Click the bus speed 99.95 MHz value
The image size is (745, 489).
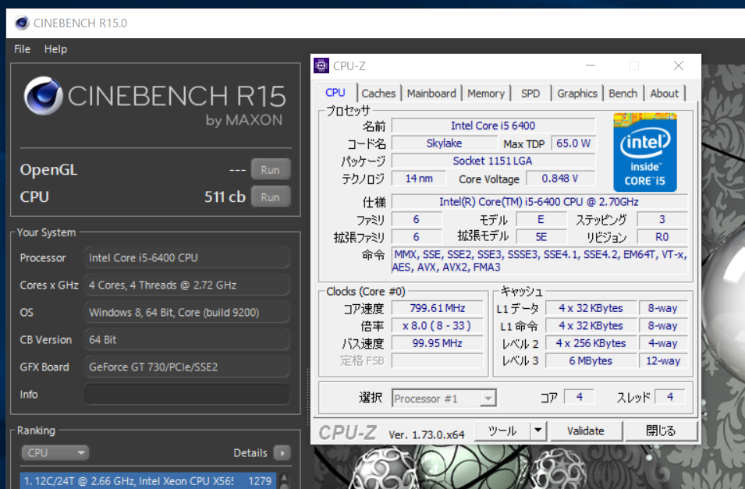pos(438,343)
